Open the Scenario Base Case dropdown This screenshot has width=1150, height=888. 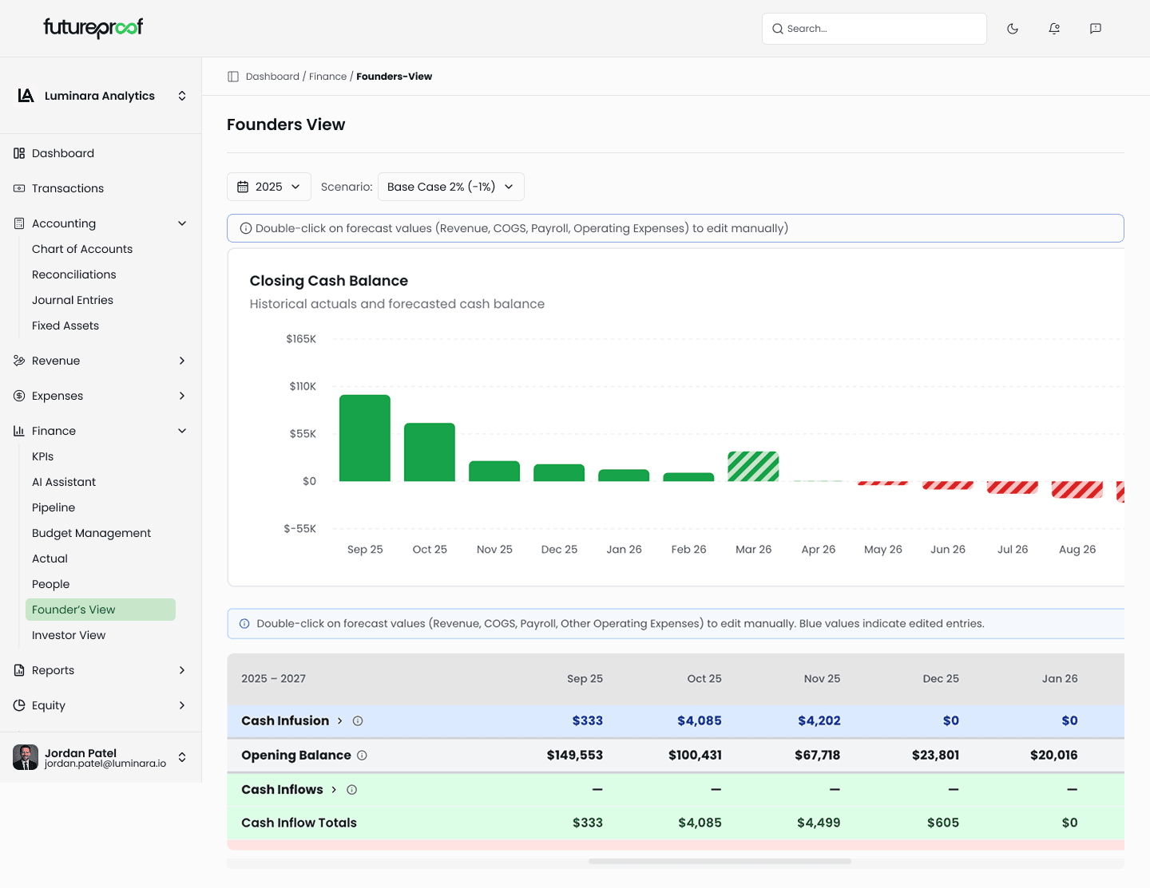[450, 186]
